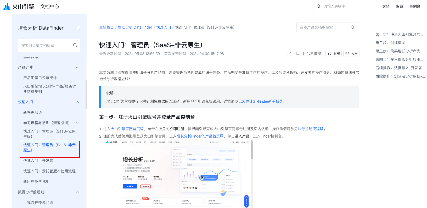
Task: Click the blue floating feedback widget
Action: tap(246, 201)
